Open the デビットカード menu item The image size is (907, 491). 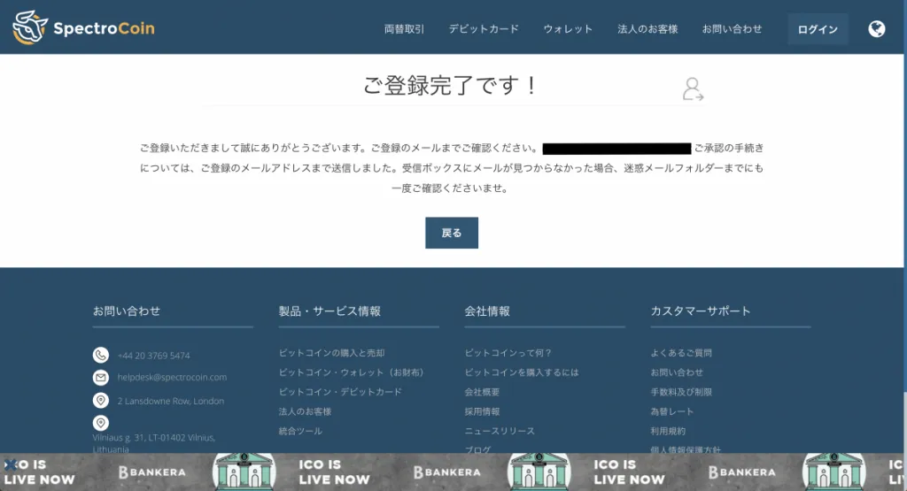click(x=484, y=29)
